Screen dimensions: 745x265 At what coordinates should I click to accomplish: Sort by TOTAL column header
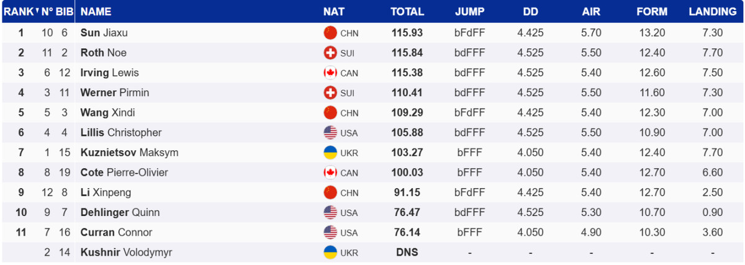[407, 11]
